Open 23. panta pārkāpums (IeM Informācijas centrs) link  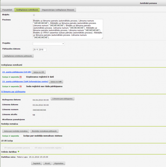[x=25, y=82]
